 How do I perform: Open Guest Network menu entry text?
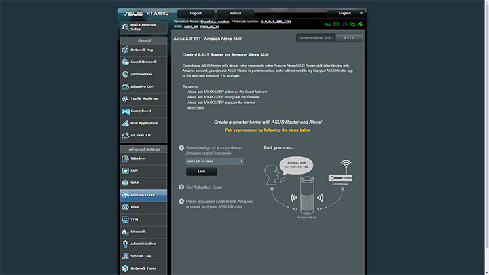(143, 62)
